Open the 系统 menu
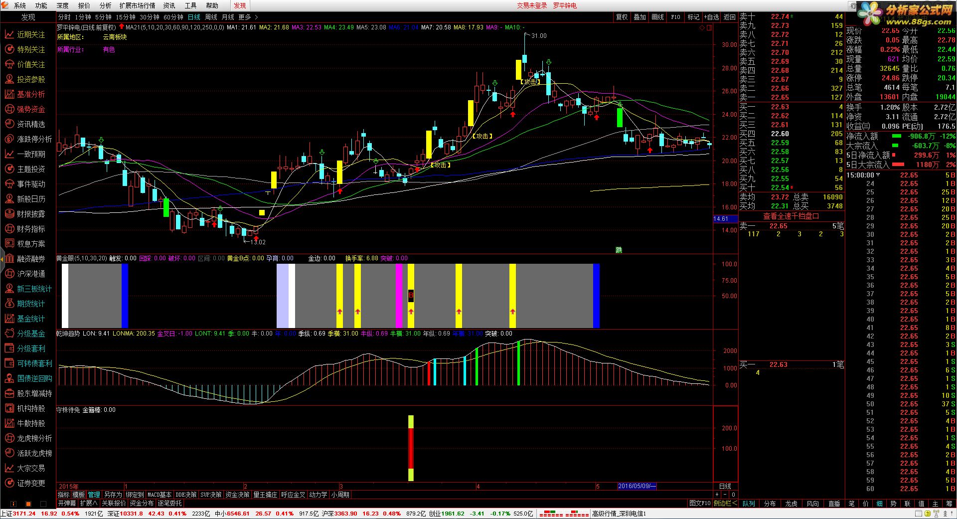 coord(20,5)
